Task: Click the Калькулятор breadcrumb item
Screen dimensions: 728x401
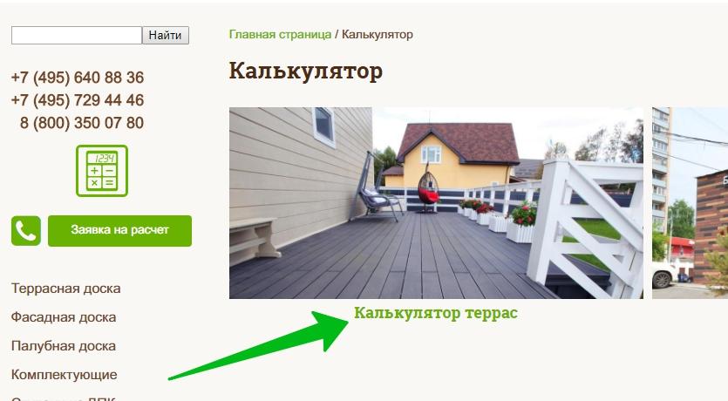Action: tap(378, 34)
